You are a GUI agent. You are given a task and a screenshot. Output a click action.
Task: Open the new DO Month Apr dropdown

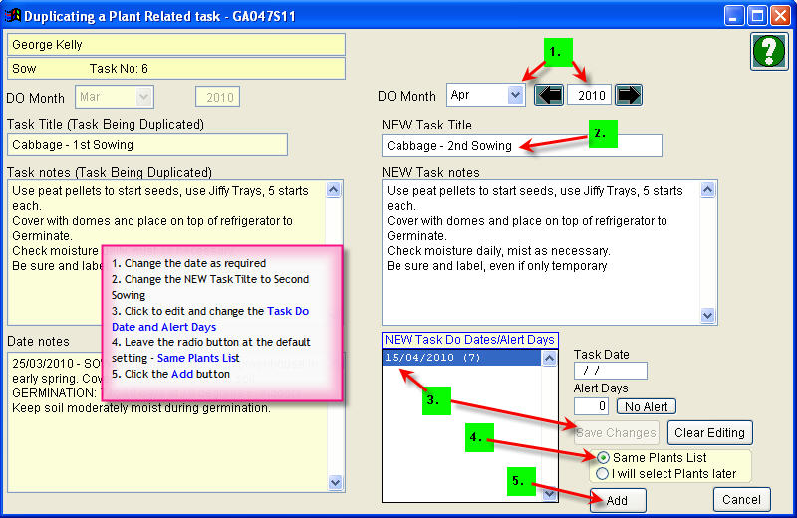pos(514,95)
